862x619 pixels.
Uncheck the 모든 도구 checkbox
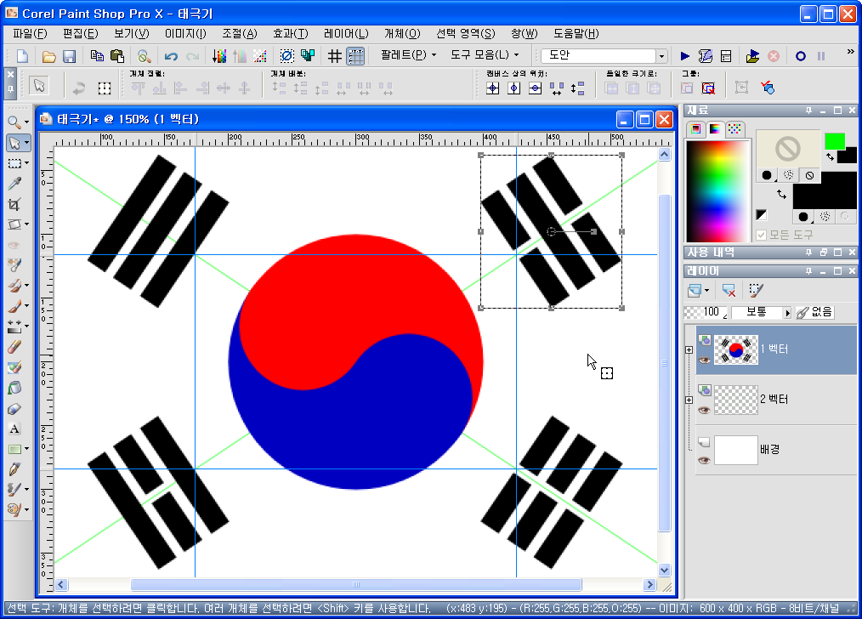pos(760,235)
